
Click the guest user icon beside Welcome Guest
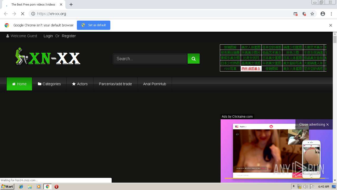coord(7,36)
